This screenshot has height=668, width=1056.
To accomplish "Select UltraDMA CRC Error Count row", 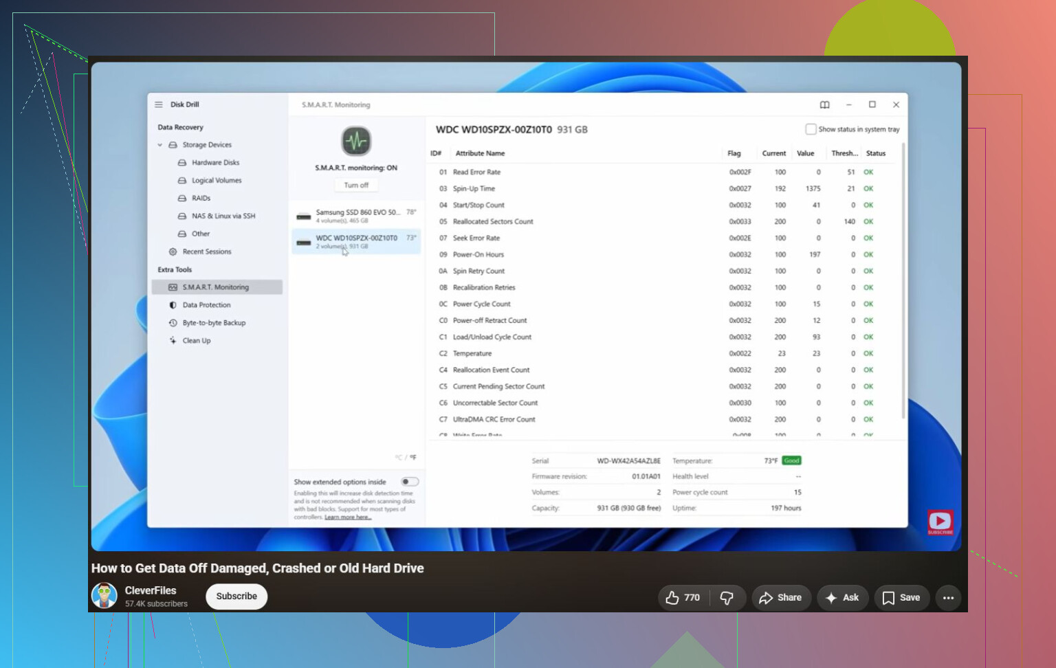I will pyautogui.click(x=663, y=420).
